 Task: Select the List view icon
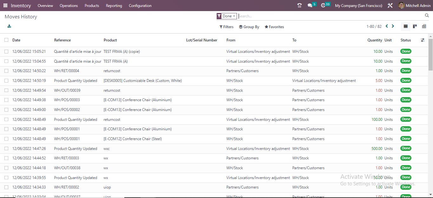point(405,26)
